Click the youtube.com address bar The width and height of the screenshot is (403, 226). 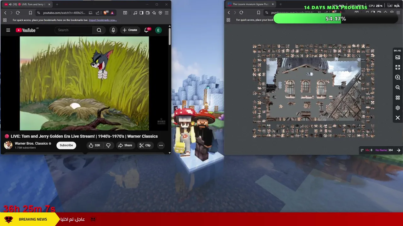point(64,13)
